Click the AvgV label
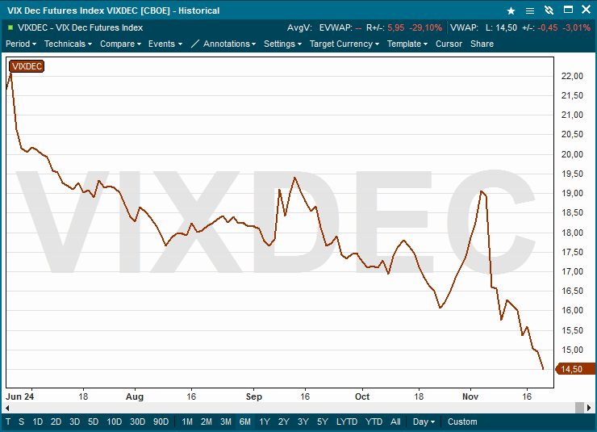This screenshot has height=432, width=597. pyautogui.click(x=299, y=27)
